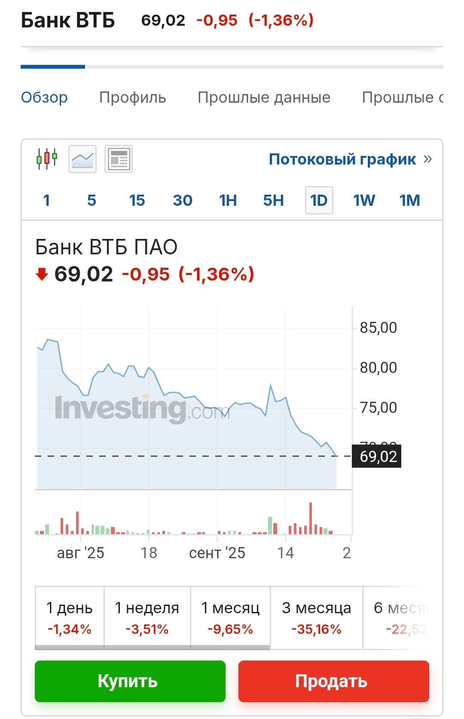Image resolution: width=464 pixels, height=719 pixels.
Task: Select the 1-minute timeframe
Action: tap(46, 200)
